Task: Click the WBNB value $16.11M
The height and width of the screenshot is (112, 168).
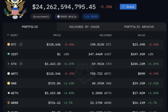Action: [x=139, y=103]
